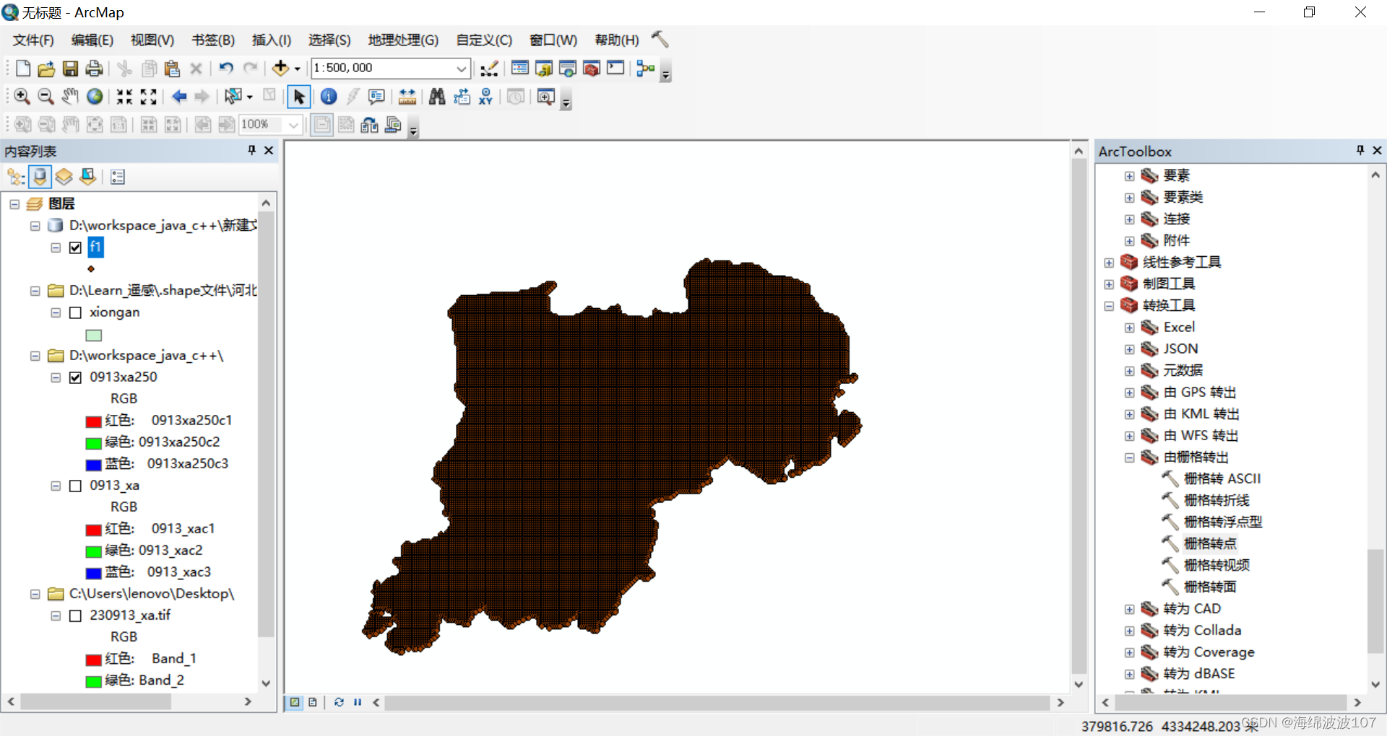Open the 地理处理 menu
The height and width of the screenshot is (736, 1387).
(403, 40)
